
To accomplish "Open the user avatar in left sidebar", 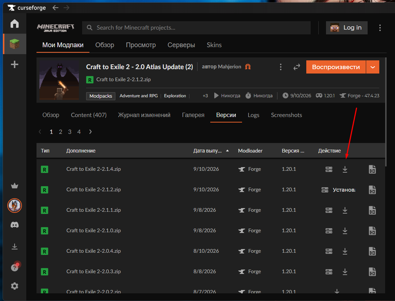I will pyautogui.click(x=15, y=206).
